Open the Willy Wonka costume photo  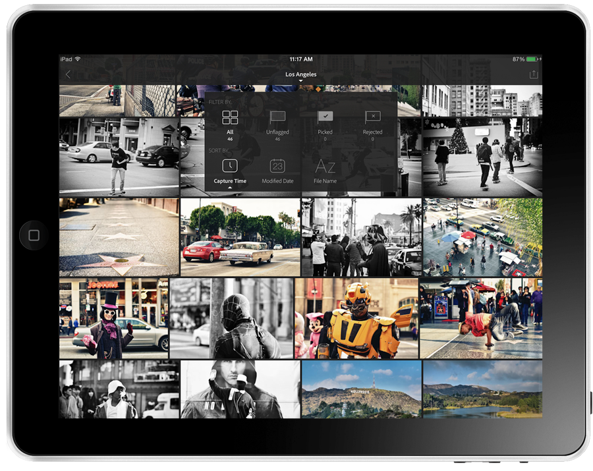[114, 318]
